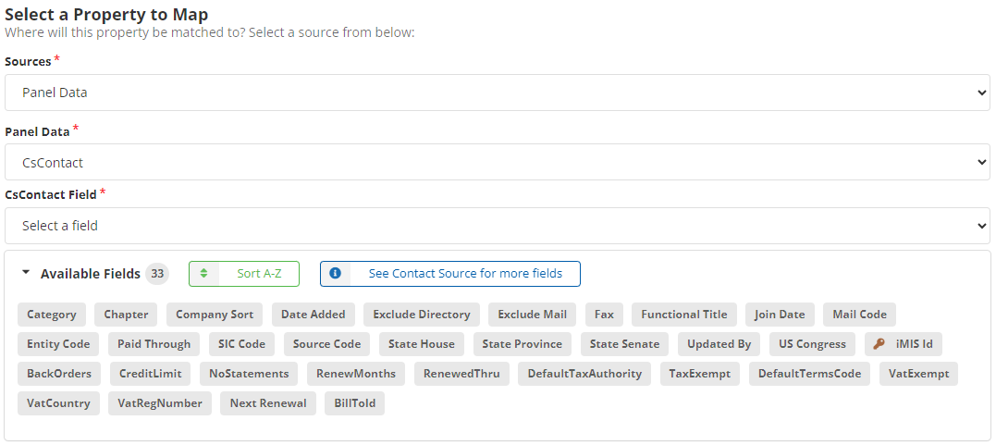Select the Next Renewal field tag
Screen dimensions: 996x445
pos(268,403)
